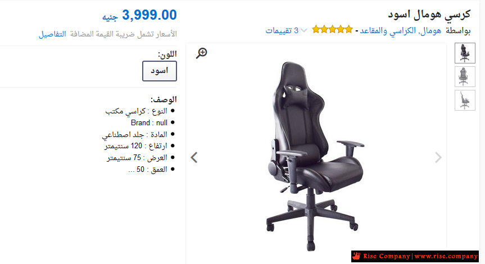Go to next product image with right arrow

click(x=438, y=157)
